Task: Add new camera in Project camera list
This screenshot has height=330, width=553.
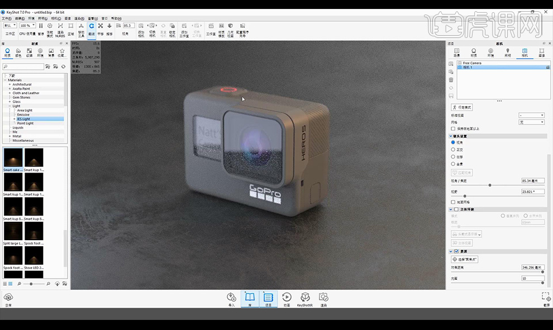Action: pyautogui.click(x=451, y=64)
